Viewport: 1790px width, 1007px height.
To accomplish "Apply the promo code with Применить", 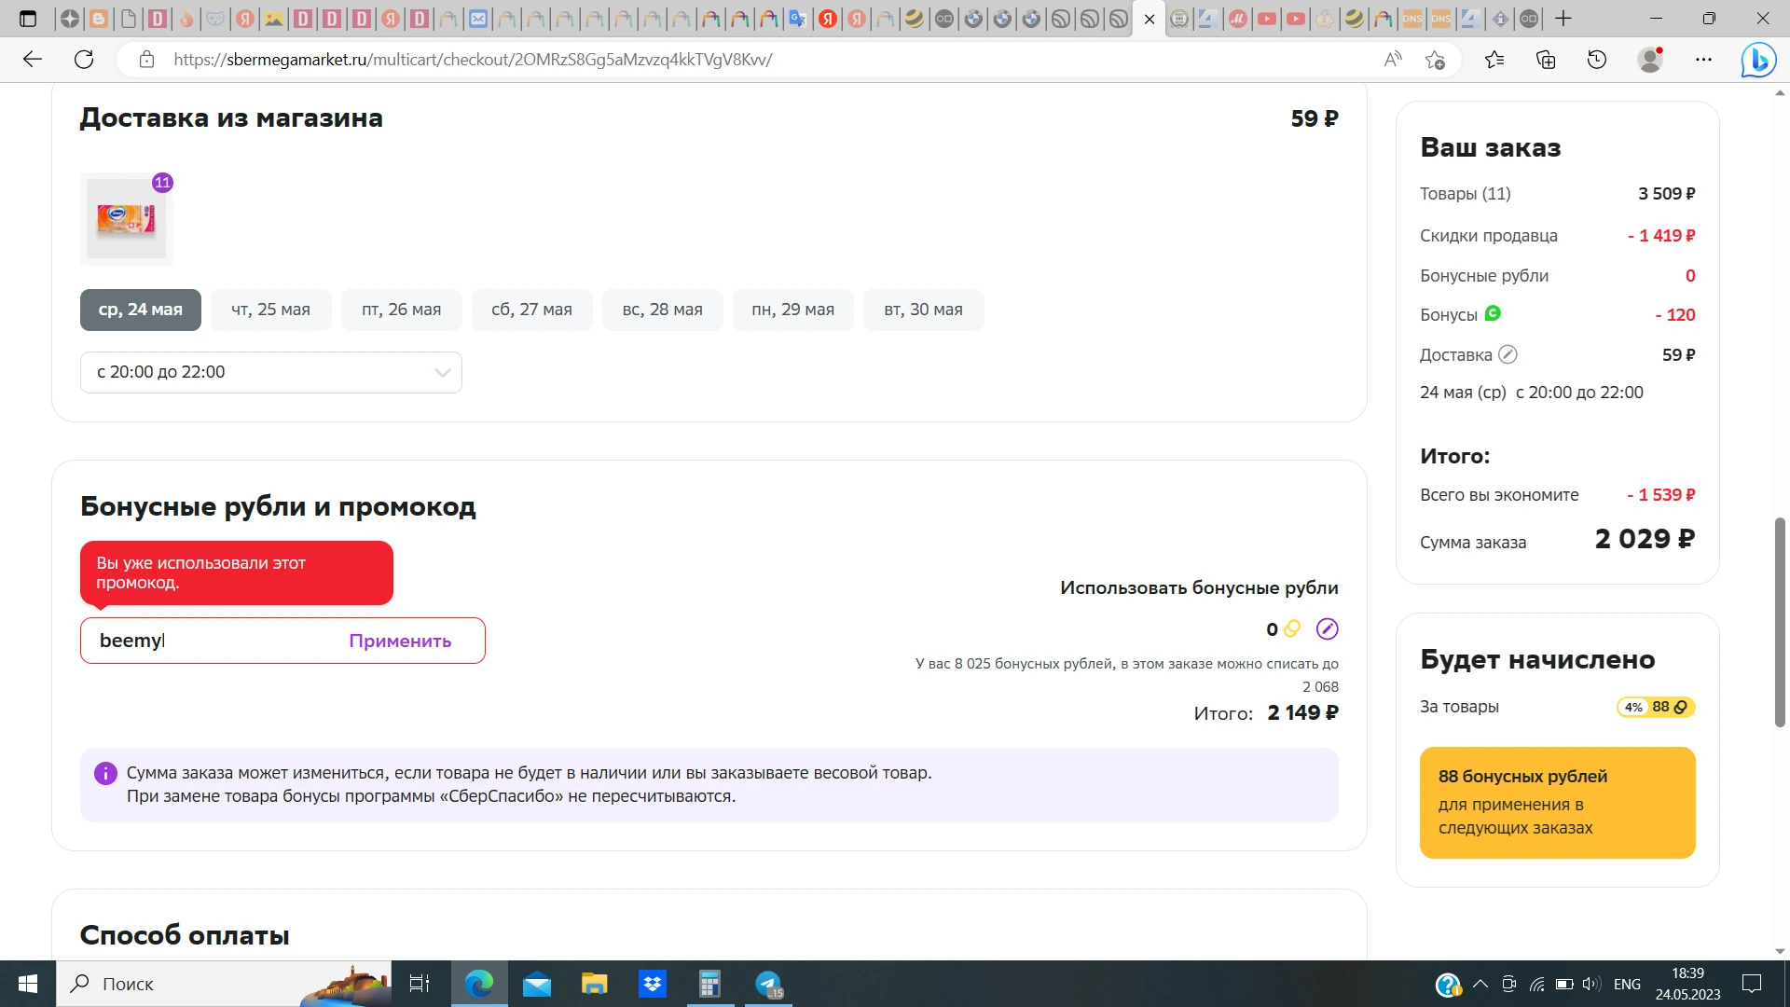I will point(400,641).
